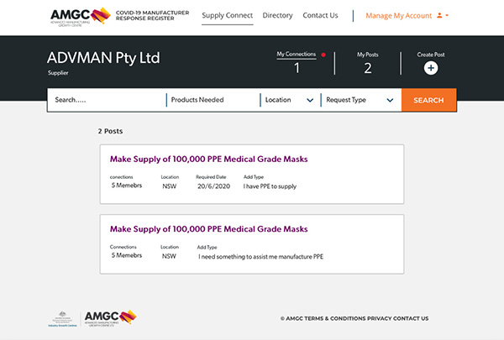
Task: Click 'I have PPE to supply' text
Action: click(x=270, y=186)
